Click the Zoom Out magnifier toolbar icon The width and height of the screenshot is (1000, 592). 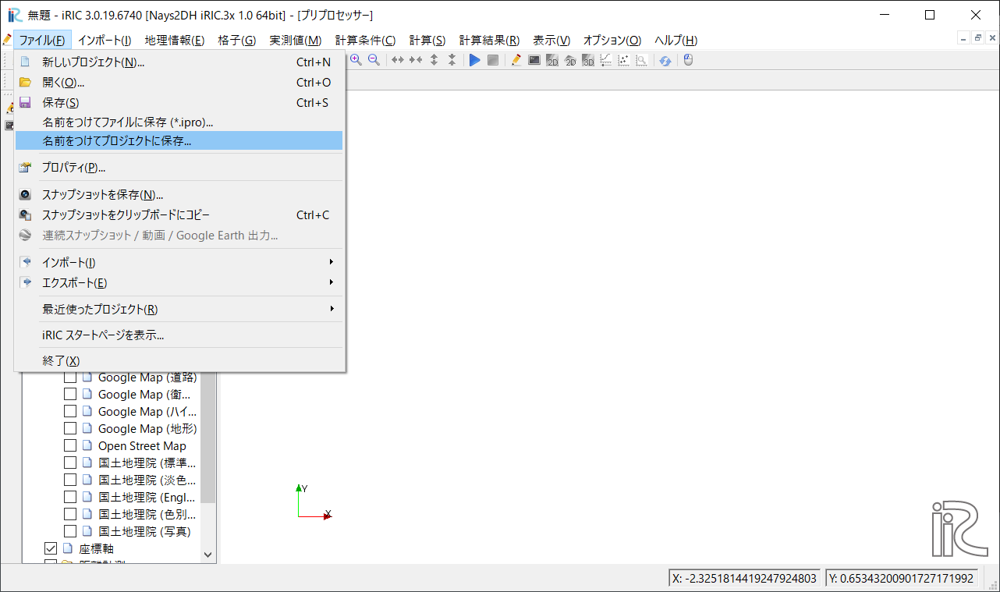pos(374,60)
